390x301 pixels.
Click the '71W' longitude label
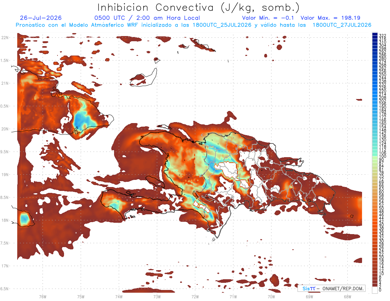pos(233,296)
